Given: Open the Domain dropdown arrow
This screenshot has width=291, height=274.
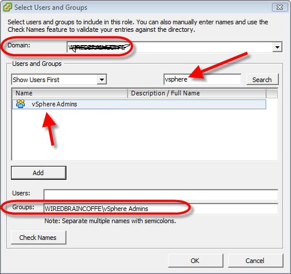Looking at the screenshot, I should point(277,47).
